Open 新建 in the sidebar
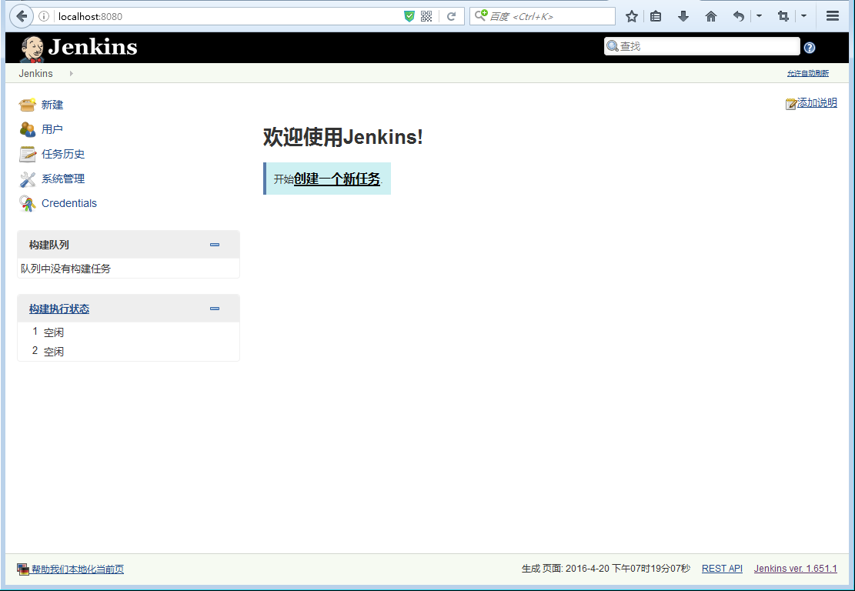This screenshot has height=591, width=855. coord(52,105)
